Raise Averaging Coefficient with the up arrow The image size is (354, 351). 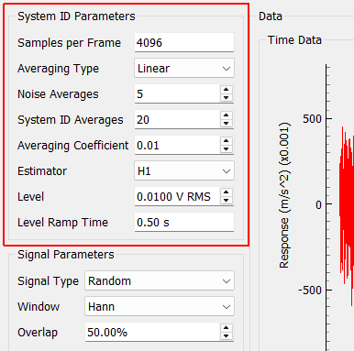coord(227,141)
